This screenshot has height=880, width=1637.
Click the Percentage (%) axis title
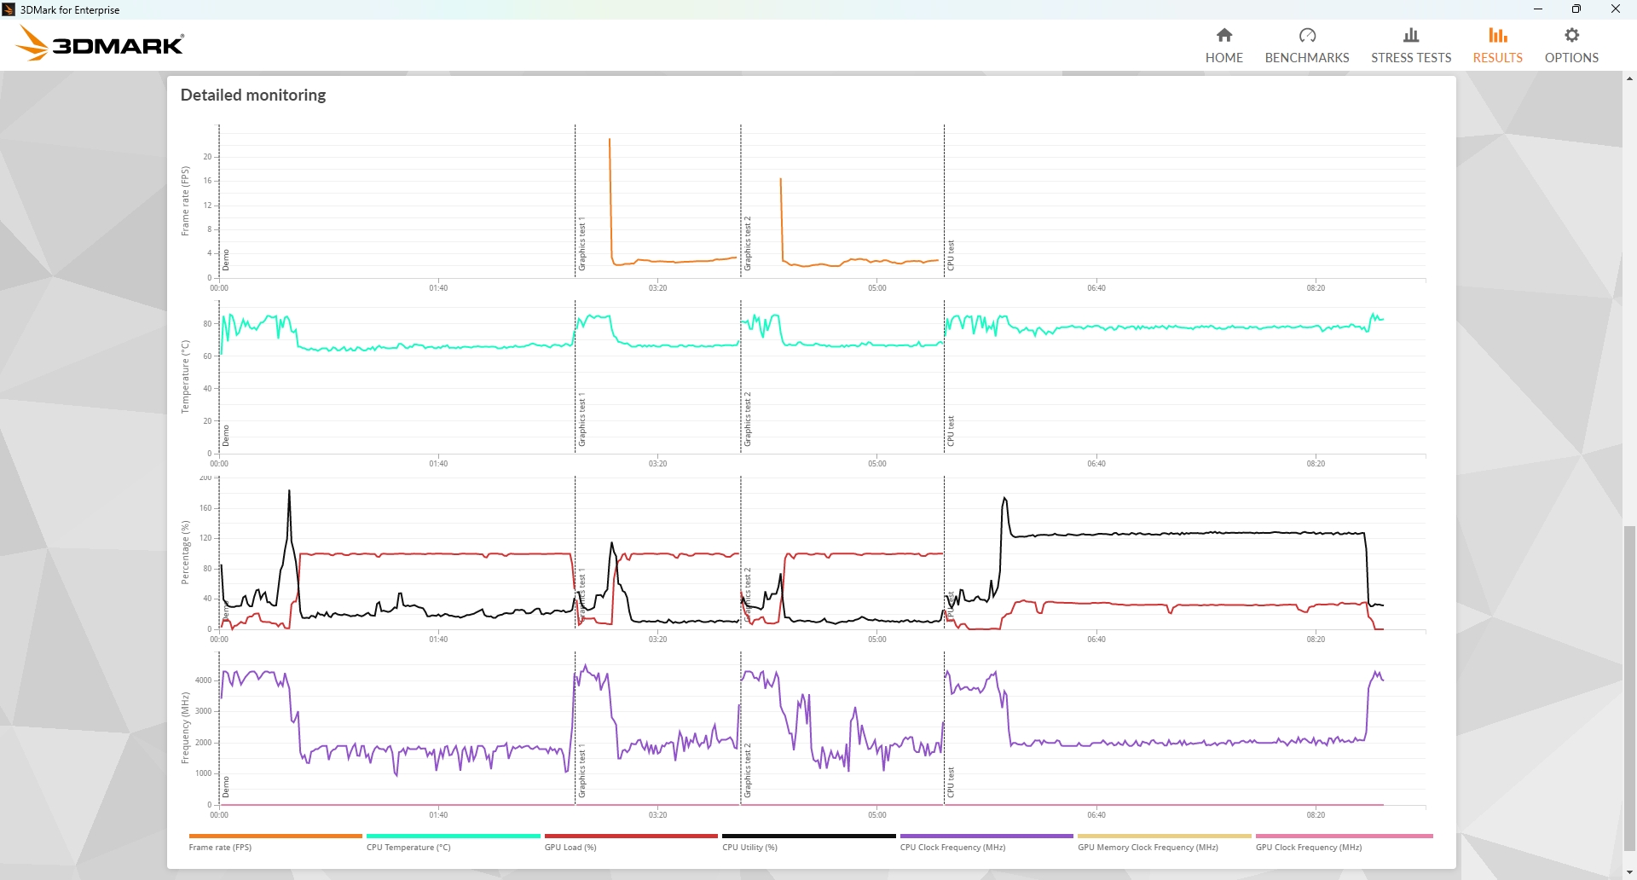point(185,553)
